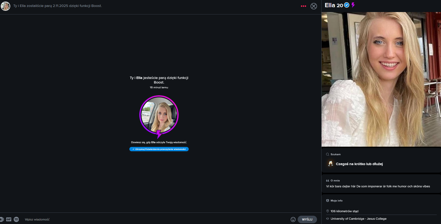Open the Spotify song sharing icon
Image resolution: width=441 pixels, height=224 pixels.
16,219
